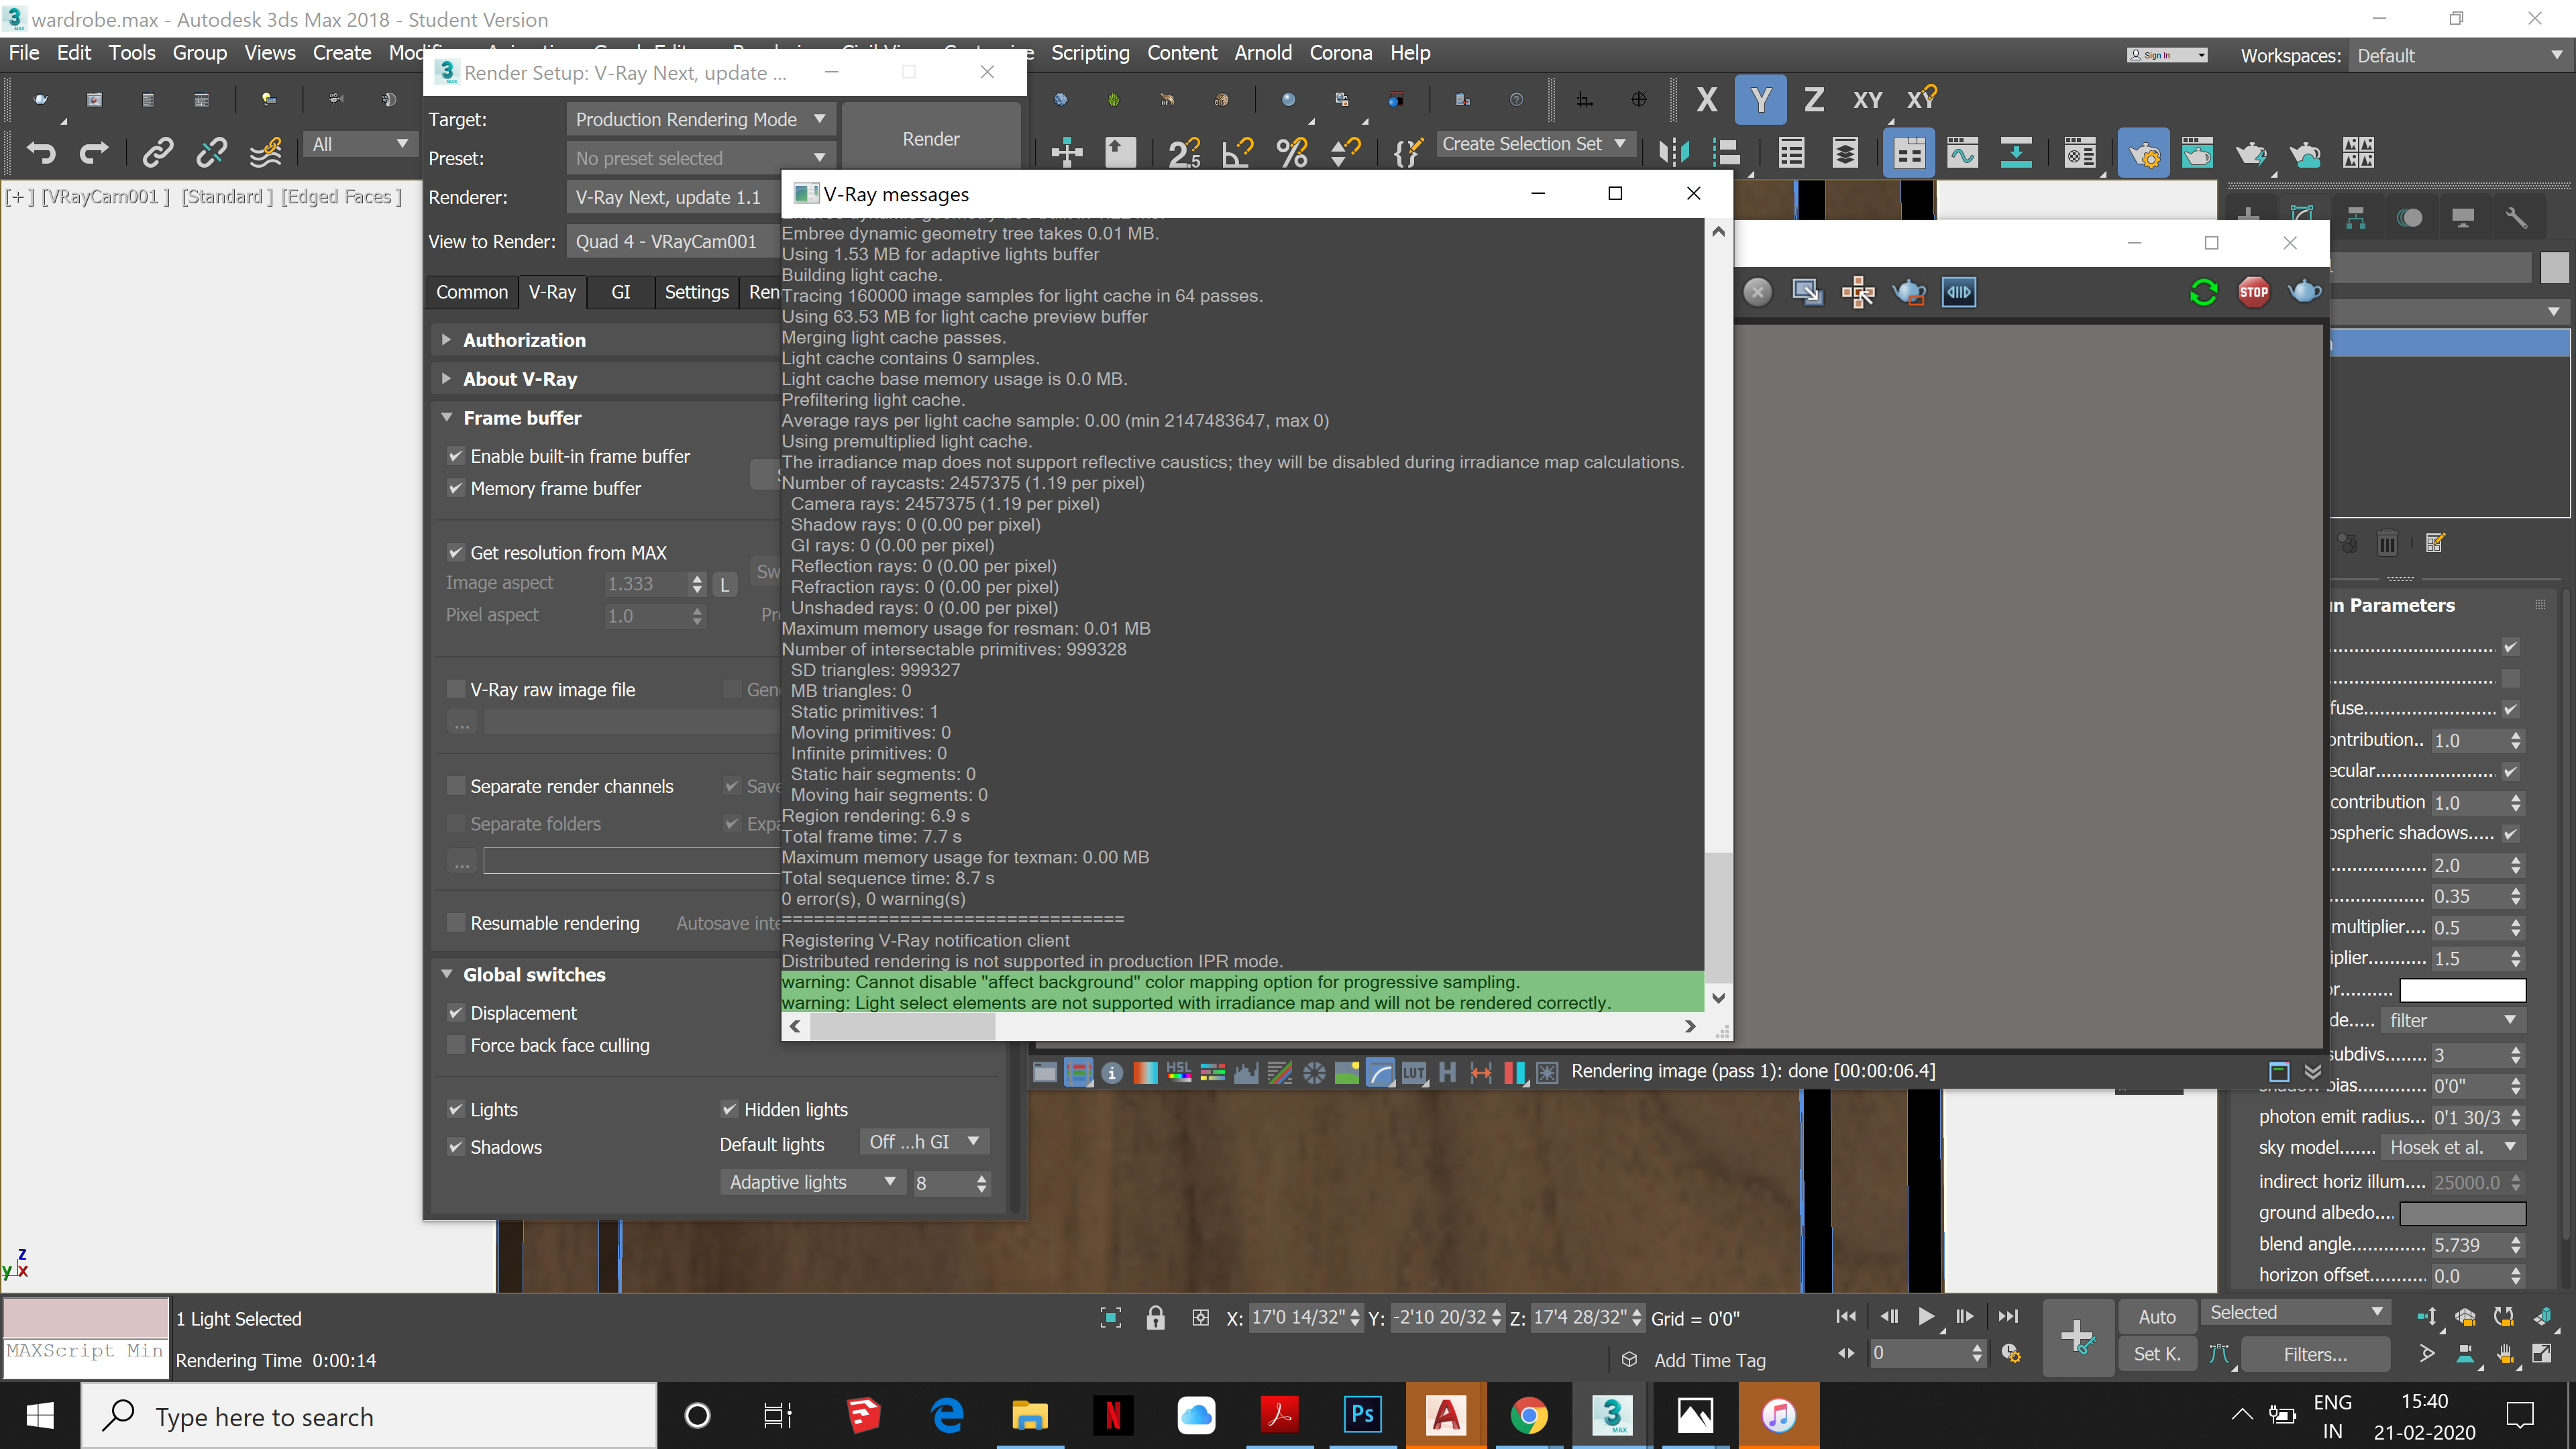Screen dimensions: 2576x1449
Task: Toggle Shadows checkbox in Global switches
Action: click(456, 1147)
